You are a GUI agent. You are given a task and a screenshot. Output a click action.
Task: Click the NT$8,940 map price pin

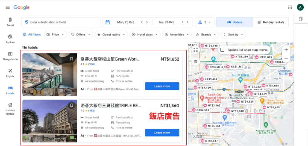click(x=209, y=46)
